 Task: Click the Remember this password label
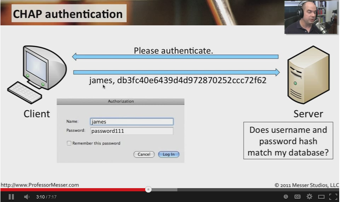[x=96, y=143]
